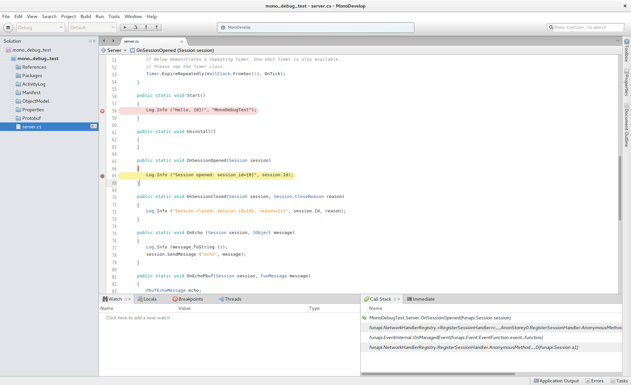The image size is (631, 385).
Task: Open the Default runtime dropdown
Action: pos(92,28)
